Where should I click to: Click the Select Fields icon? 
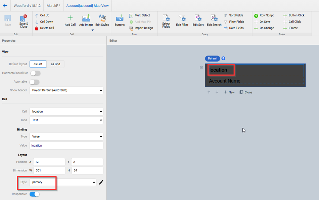point(166,18)
